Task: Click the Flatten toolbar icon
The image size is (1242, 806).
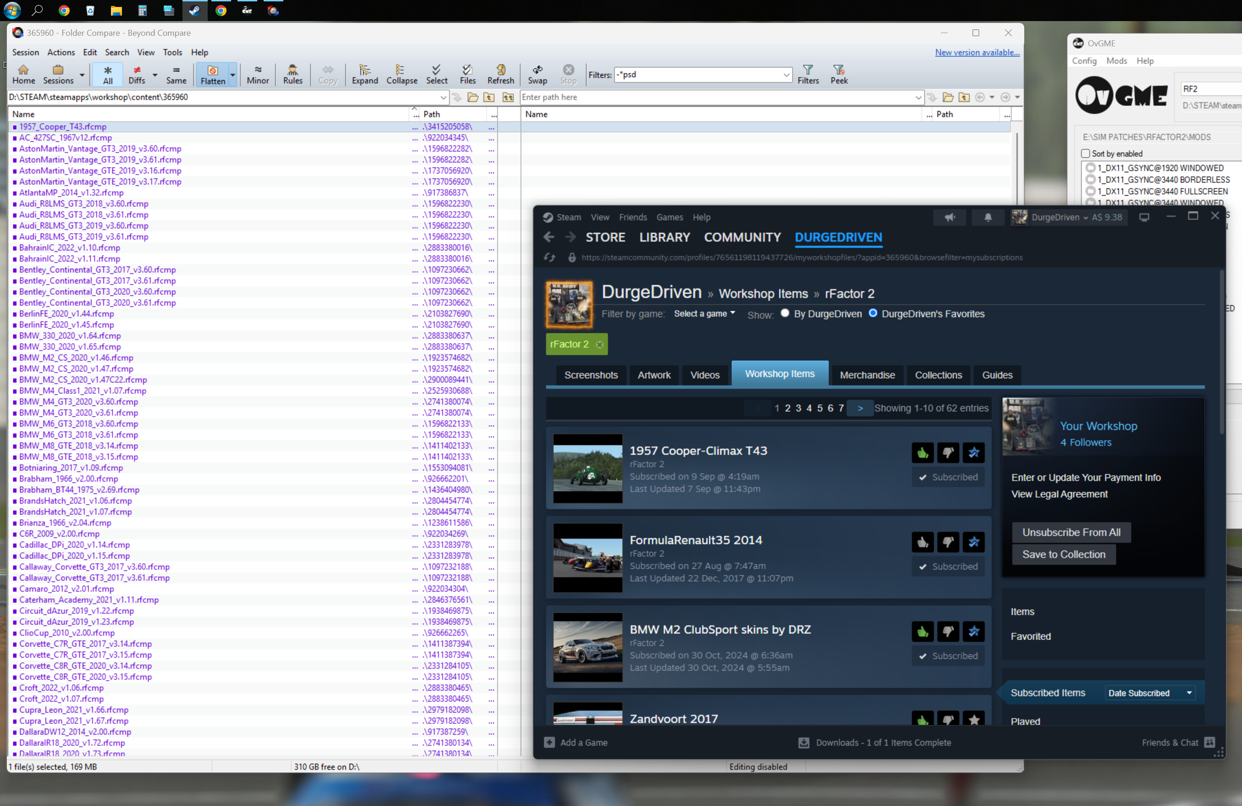Action: pos(212,74)
